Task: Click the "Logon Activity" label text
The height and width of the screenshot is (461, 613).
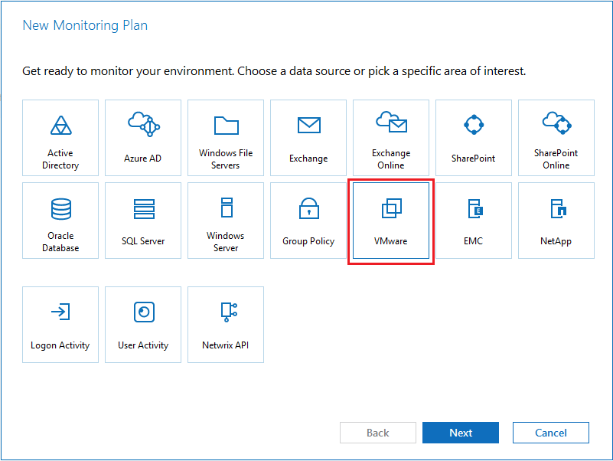Action: [60, 345]
